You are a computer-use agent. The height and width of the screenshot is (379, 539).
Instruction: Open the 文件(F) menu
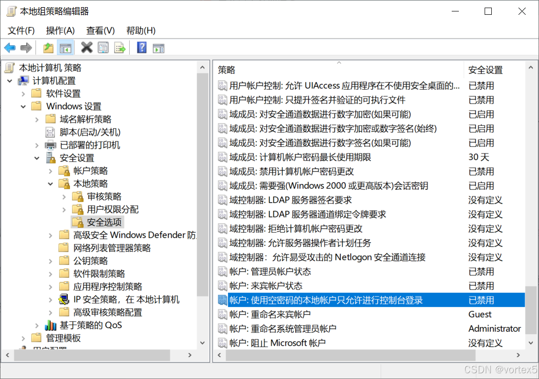point(21,31)
